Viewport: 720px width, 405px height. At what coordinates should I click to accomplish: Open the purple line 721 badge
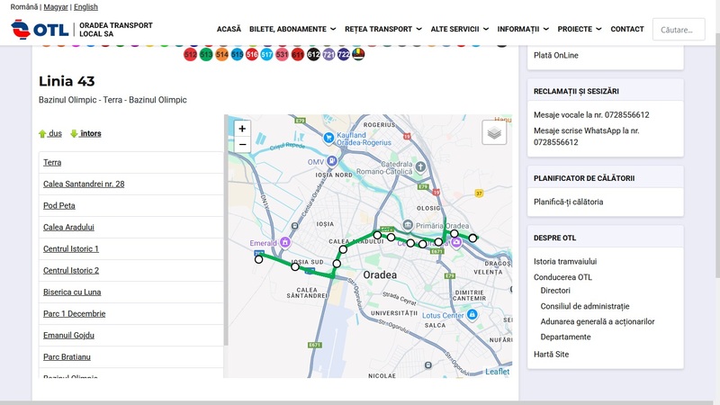pos(328,55)
